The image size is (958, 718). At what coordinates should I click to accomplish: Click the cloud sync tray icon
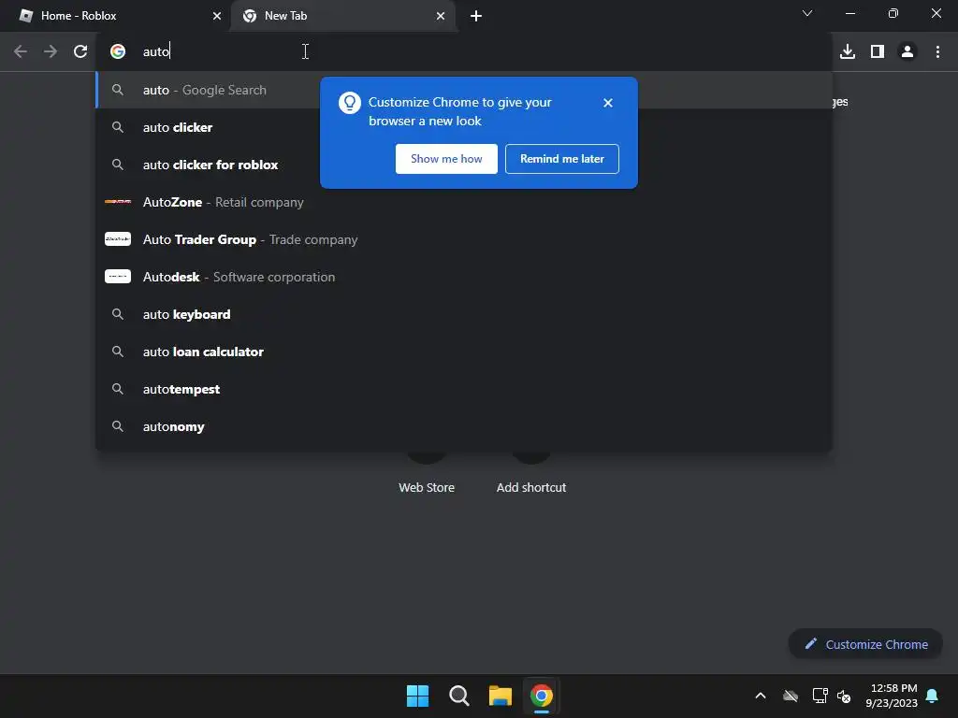[791, 696]
